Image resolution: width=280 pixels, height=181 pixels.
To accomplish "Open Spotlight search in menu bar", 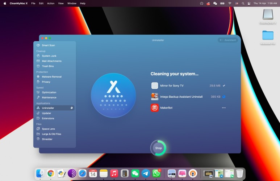I will tap(243, 3).
